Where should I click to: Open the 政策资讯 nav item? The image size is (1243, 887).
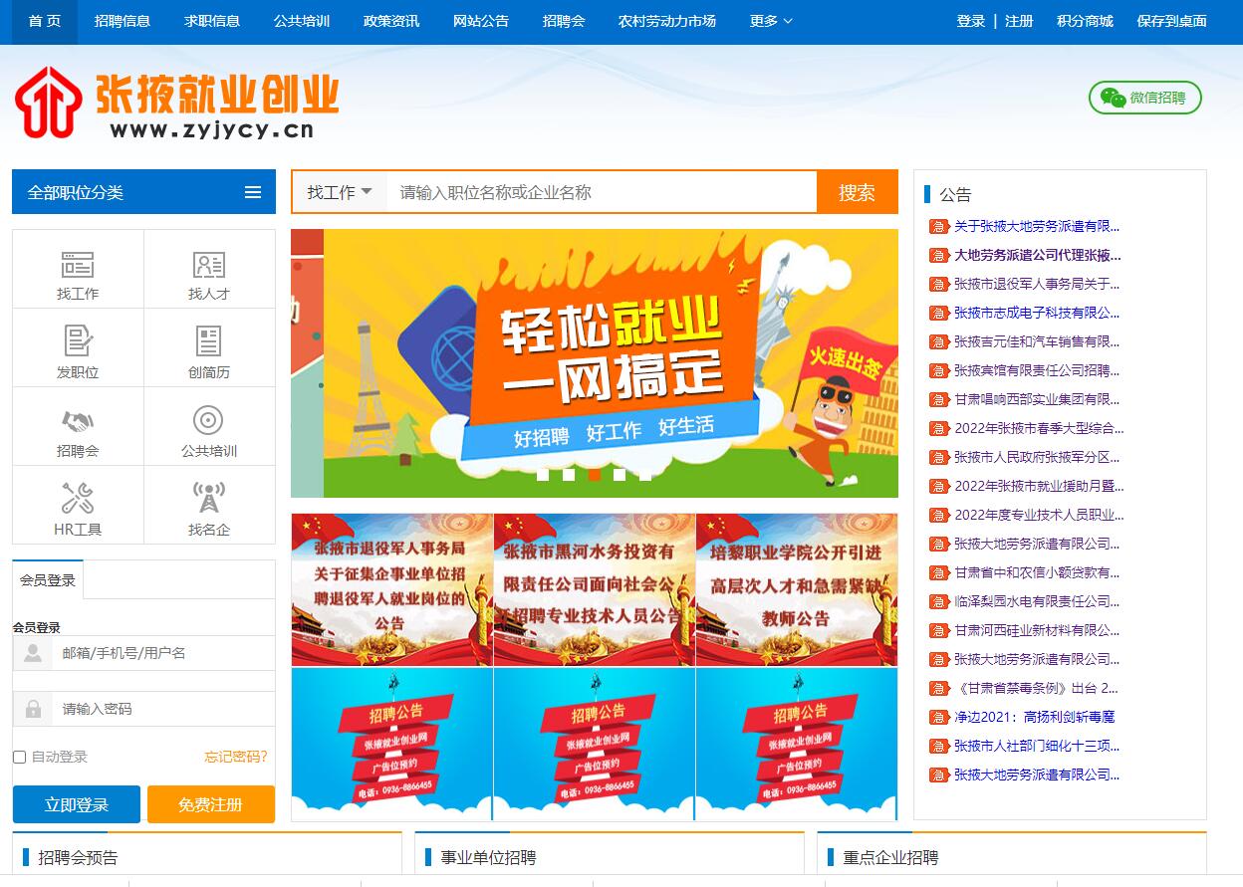[391, 21]
